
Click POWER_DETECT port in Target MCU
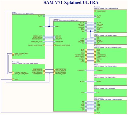55,71
